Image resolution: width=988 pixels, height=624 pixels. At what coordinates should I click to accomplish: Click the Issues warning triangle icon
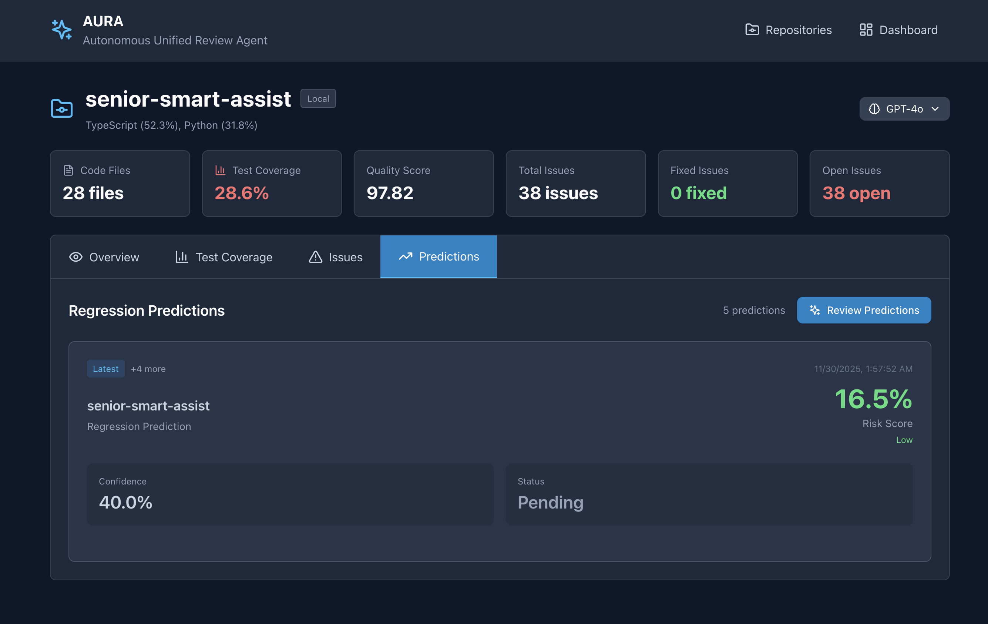tap(315, 257)
